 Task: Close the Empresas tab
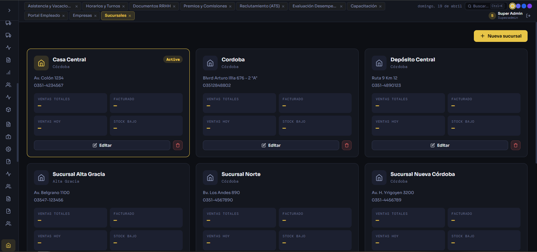pyautogui.click(x=95, y=16)
